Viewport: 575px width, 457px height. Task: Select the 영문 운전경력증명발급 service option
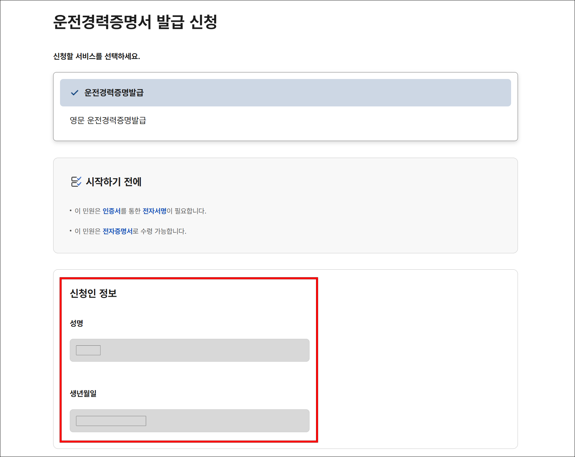click(x=108, y=120)
